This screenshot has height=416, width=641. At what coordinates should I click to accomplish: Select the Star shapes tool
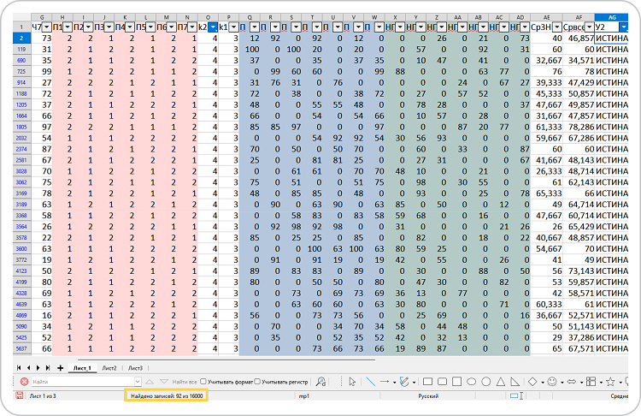pos(611,382)
